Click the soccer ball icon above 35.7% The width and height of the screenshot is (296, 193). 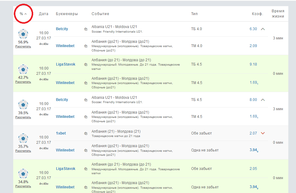(23, 138)
